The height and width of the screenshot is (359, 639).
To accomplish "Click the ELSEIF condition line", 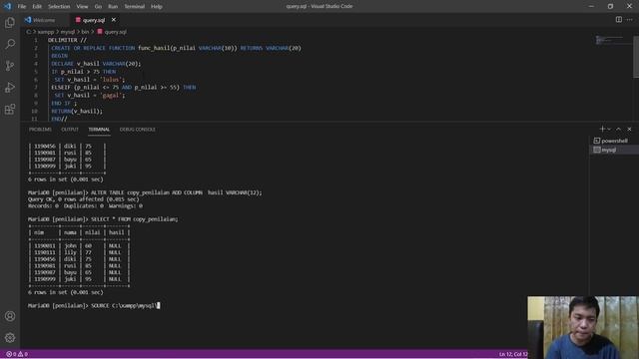I will [124, 87].
